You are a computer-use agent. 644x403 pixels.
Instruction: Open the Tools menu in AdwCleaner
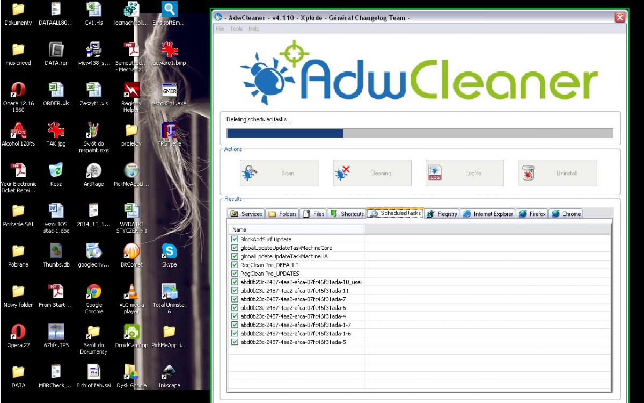[236, 29]
